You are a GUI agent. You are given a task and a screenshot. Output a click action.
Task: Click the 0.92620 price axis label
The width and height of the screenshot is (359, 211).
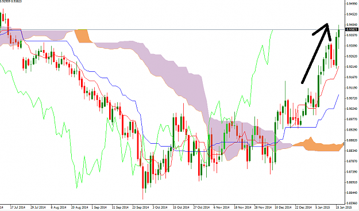coord(352,56)
